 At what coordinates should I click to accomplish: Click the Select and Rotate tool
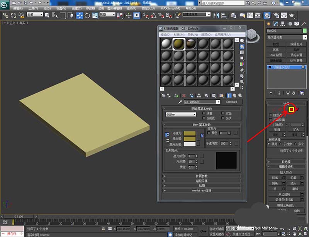[x=87, y=15]
